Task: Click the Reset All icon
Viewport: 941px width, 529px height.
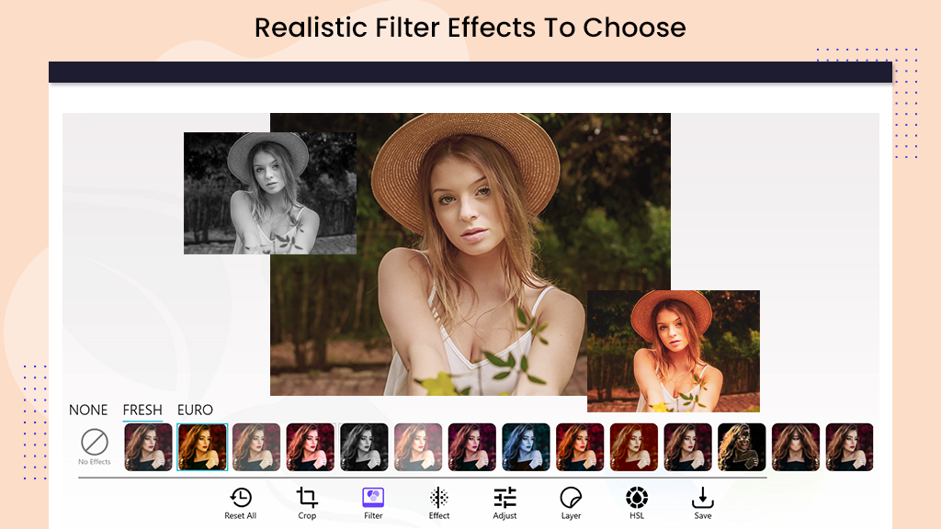Action: tap(241, 497)
